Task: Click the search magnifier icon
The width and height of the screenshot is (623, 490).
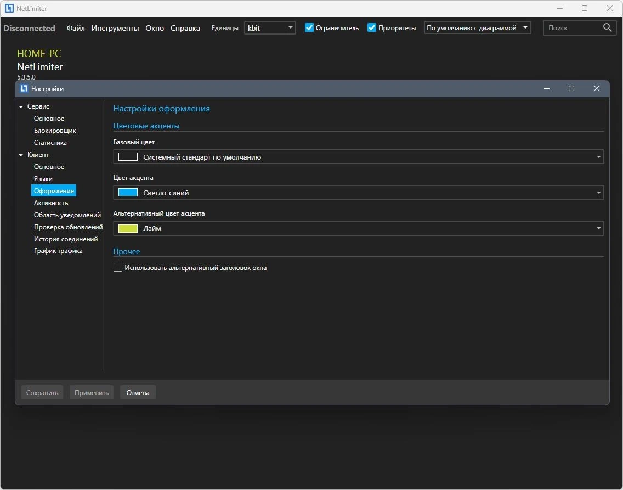Action: tap(607, 27)
